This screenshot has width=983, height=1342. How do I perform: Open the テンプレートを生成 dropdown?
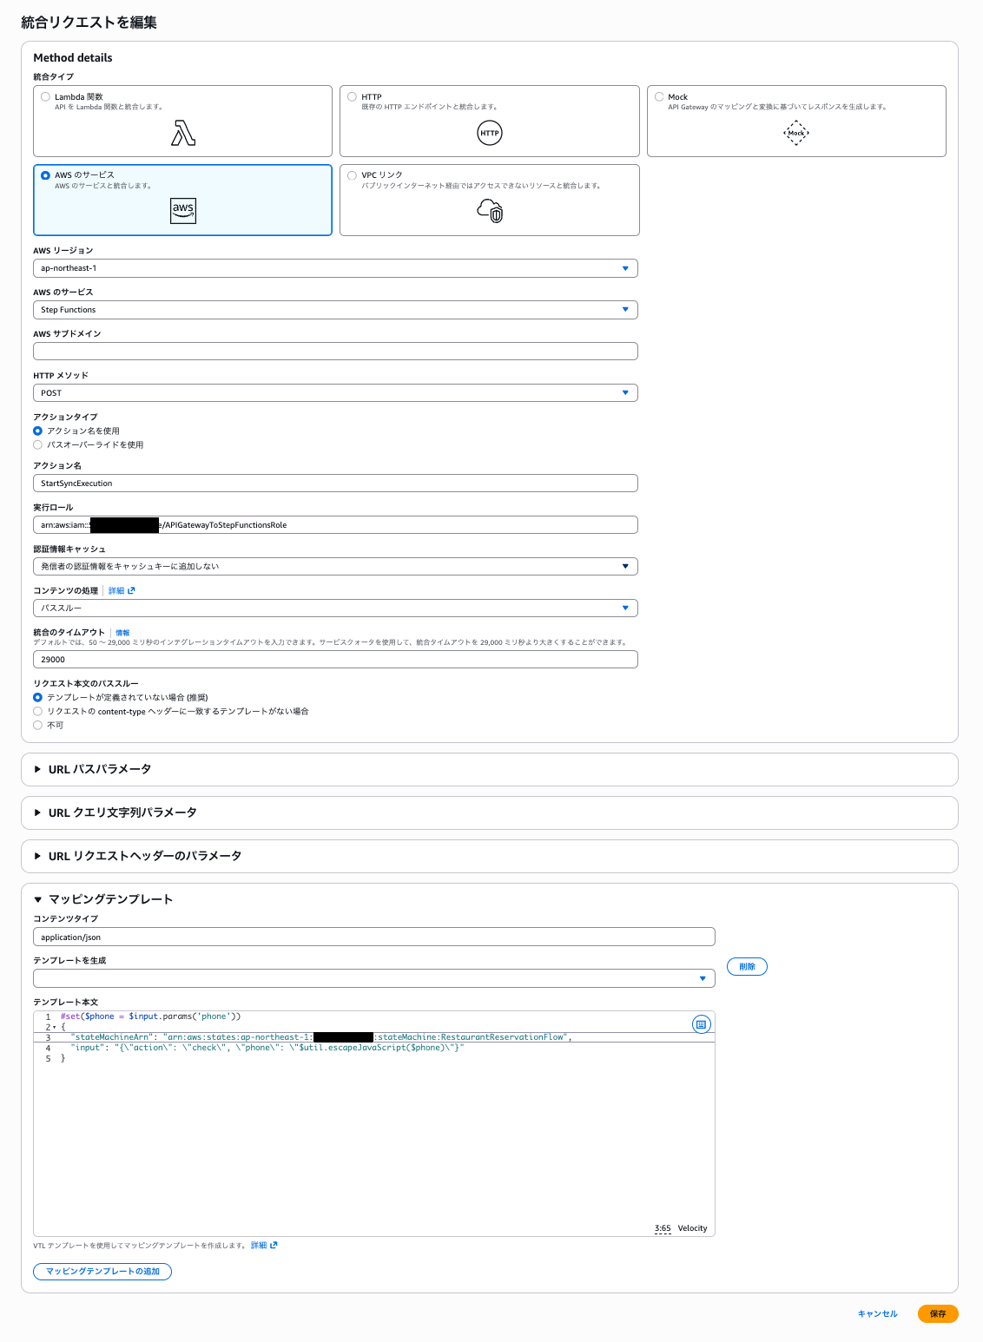[373, 978]
